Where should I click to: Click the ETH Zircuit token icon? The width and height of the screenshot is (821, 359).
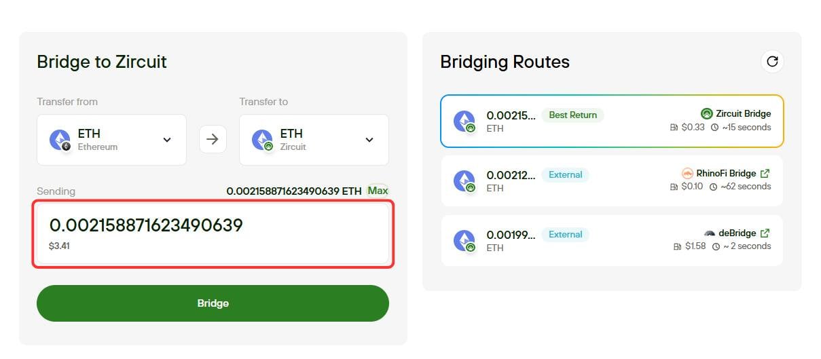(x=263, y=140)
